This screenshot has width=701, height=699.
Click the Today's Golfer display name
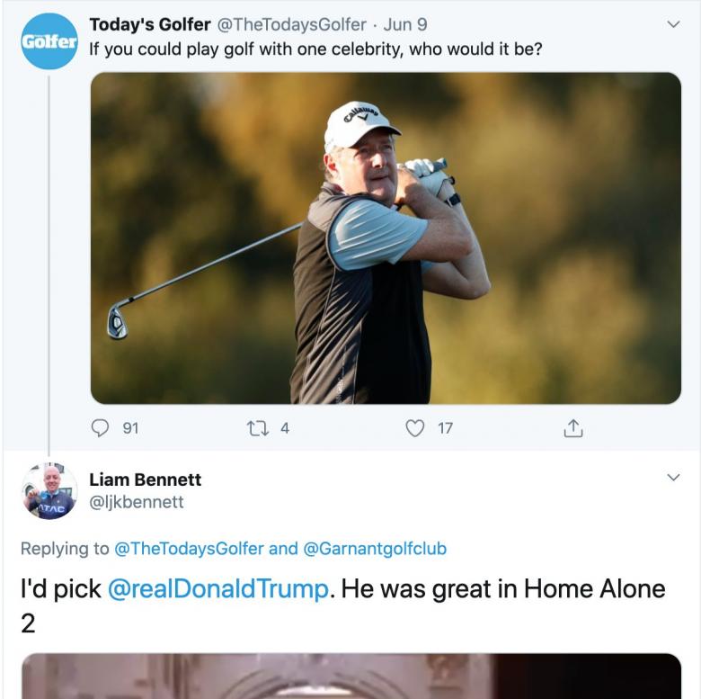pos(150,25)
